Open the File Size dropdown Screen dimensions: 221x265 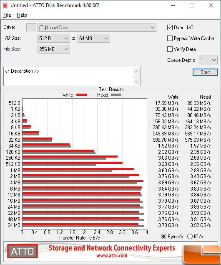[x=54, y=49]
